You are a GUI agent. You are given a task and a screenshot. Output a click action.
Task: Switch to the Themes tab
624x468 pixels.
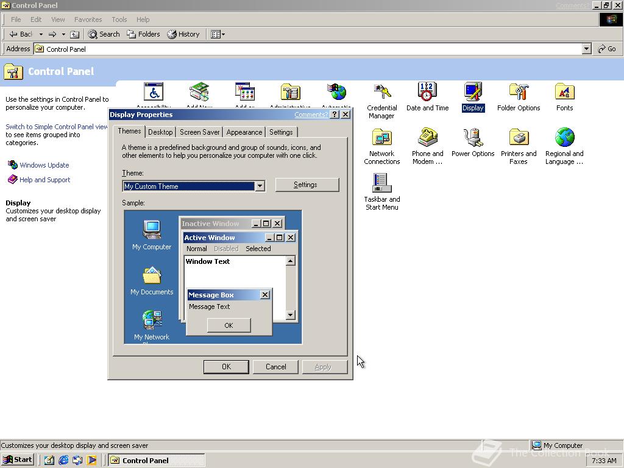129,132
